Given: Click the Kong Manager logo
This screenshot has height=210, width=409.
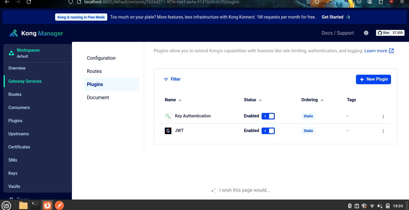Looking at the screenshot, I should pos(36,33).
